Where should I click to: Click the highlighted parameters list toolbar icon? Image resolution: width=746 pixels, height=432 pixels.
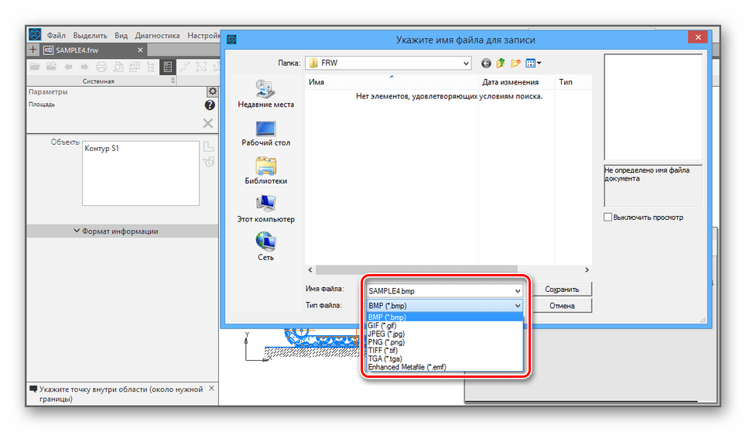166,67
